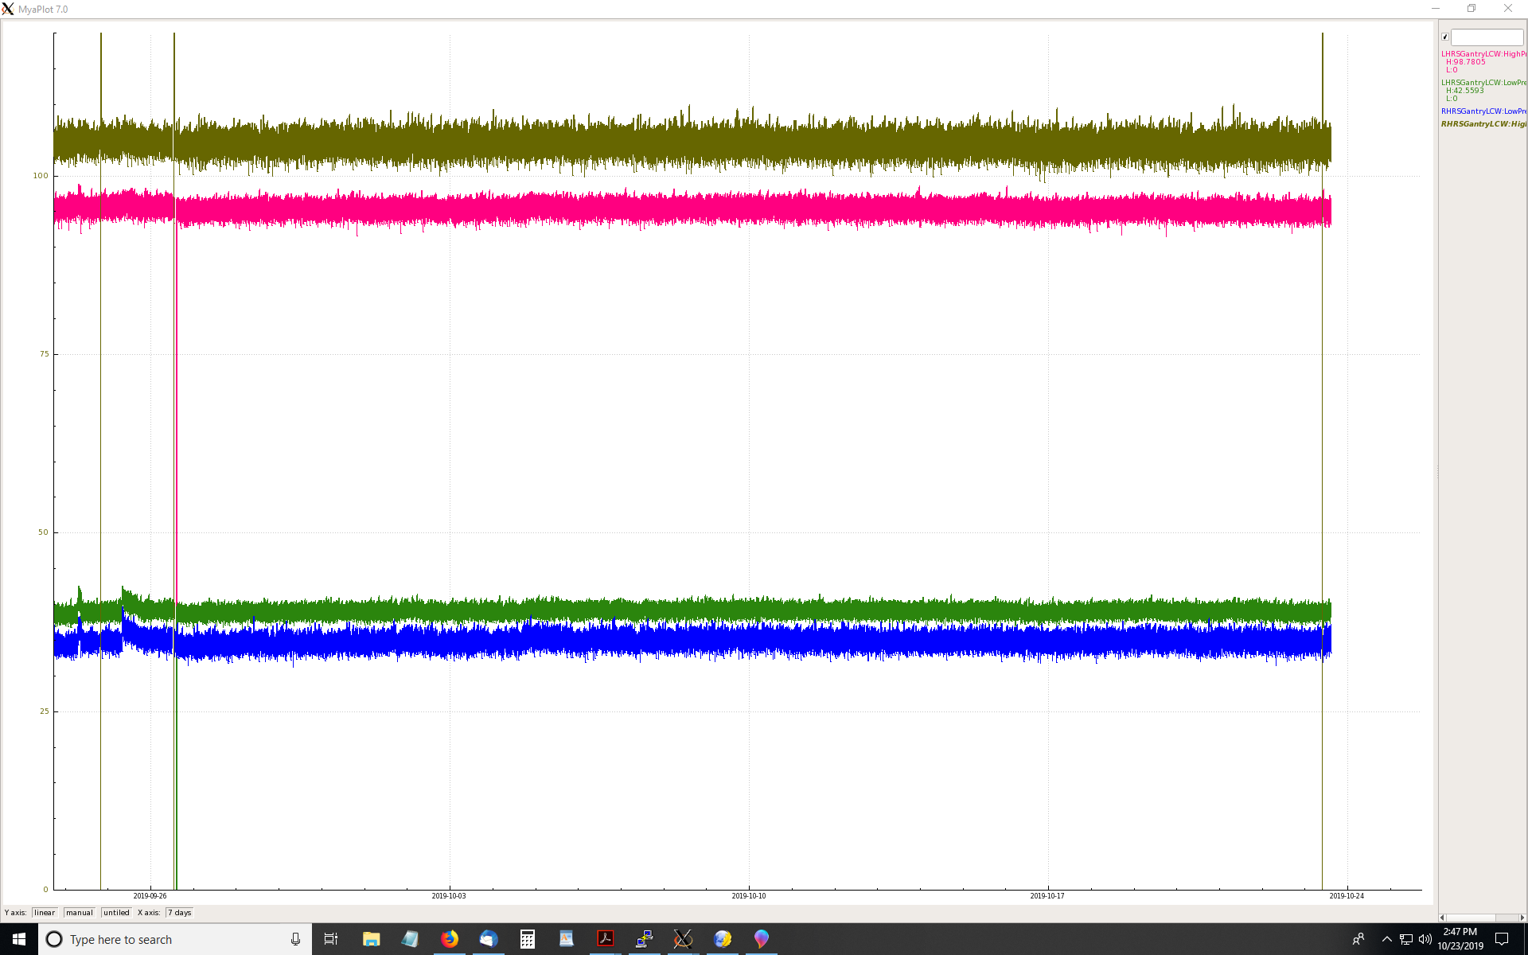
Task: Open the document editor taskbar icon
Action: pyautogui.click(x=566, y=939)
